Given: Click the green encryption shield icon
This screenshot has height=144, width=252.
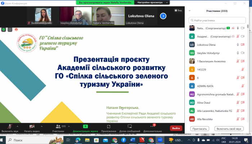Looking at the screenshot, I should [x=4, y=29].
